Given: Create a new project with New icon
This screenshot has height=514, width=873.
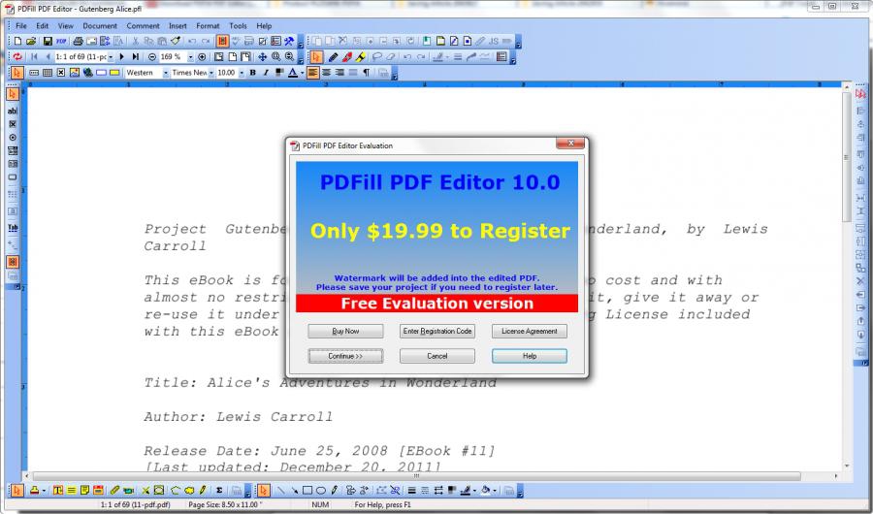Looking at the screenshot, I should [x=17, y=41].
